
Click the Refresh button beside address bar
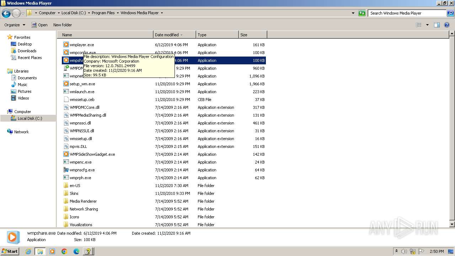(x=362, y=13)
